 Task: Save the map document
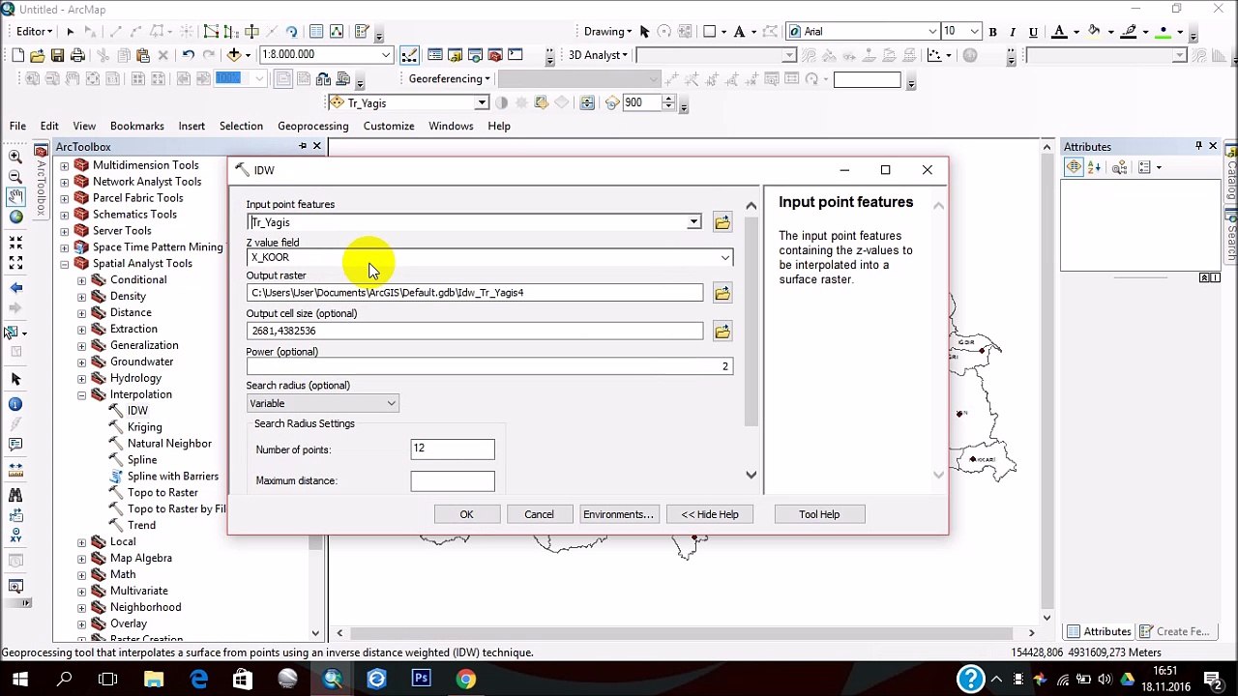click(x=58, y=55)
